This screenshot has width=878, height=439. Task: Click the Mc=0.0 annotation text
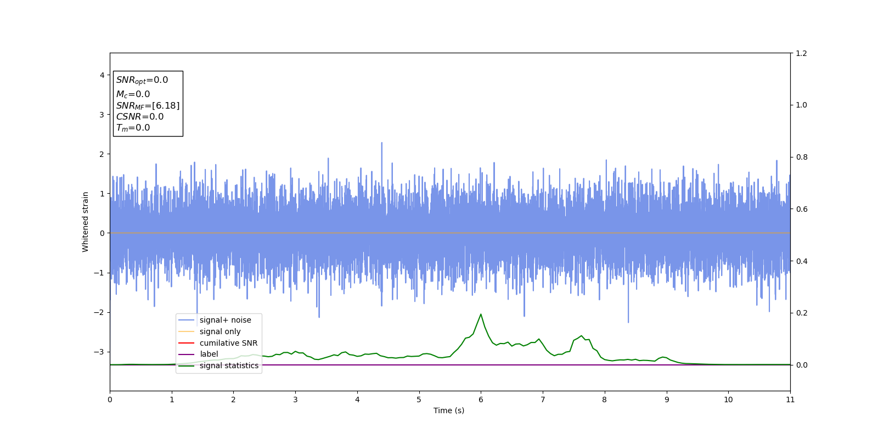(133, 94)
